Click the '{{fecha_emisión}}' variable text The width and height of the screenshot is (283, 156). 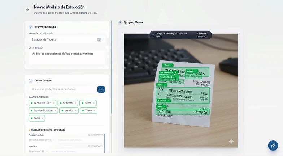pos(40,140)
